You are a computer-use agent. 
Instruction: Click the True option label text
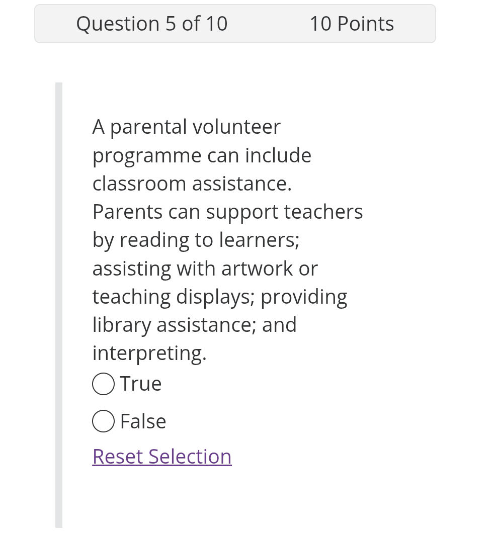(140, 383)
